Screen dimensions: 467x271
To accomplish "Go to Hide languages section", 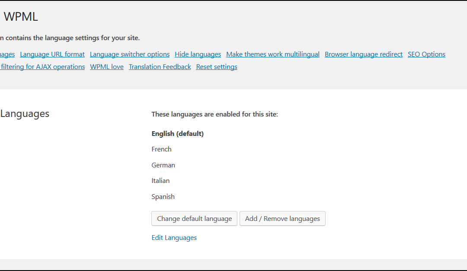I will [x=198, y=54].
